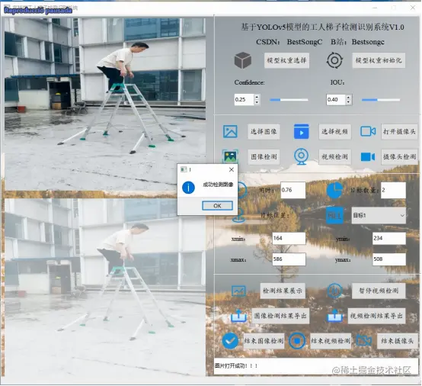
Task: Click 选择图像 button
Action: click(264, 131)
